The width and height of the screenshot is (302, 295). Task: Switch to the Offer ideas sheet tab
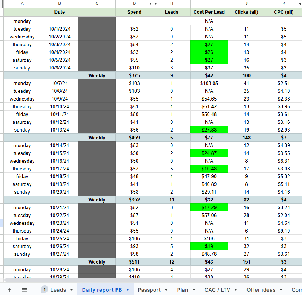pyautogui.click(x=261, y=290)
